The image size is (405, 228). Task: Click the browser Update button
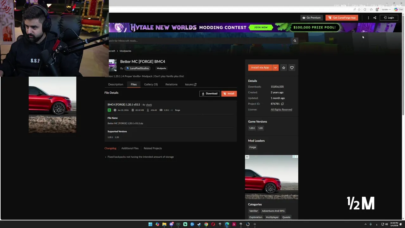pyautogui.click(x=386, y=9)
